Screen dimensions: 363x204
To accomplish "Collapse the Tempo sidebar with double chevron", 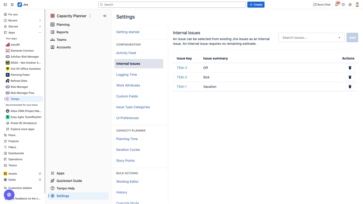I will pyautogui.click(x=105, y=16).
